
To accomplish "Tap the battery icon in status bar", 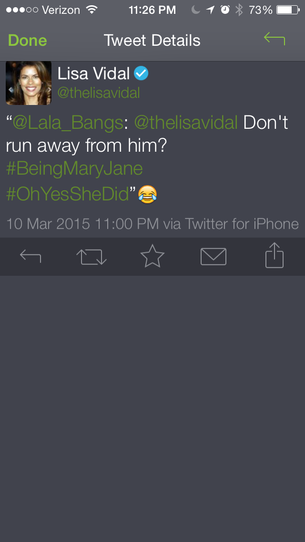I will tap(288, 10).
